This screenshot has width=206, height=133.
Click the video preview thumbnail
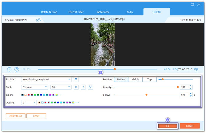coord(103,44)
